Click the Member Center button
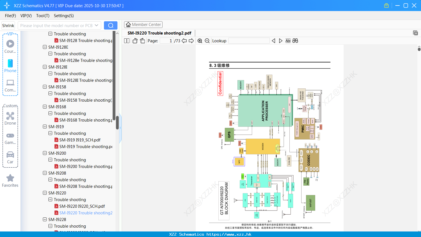Image resolution: width=421 pixels, height=237 pixels. tap(143, 25)
